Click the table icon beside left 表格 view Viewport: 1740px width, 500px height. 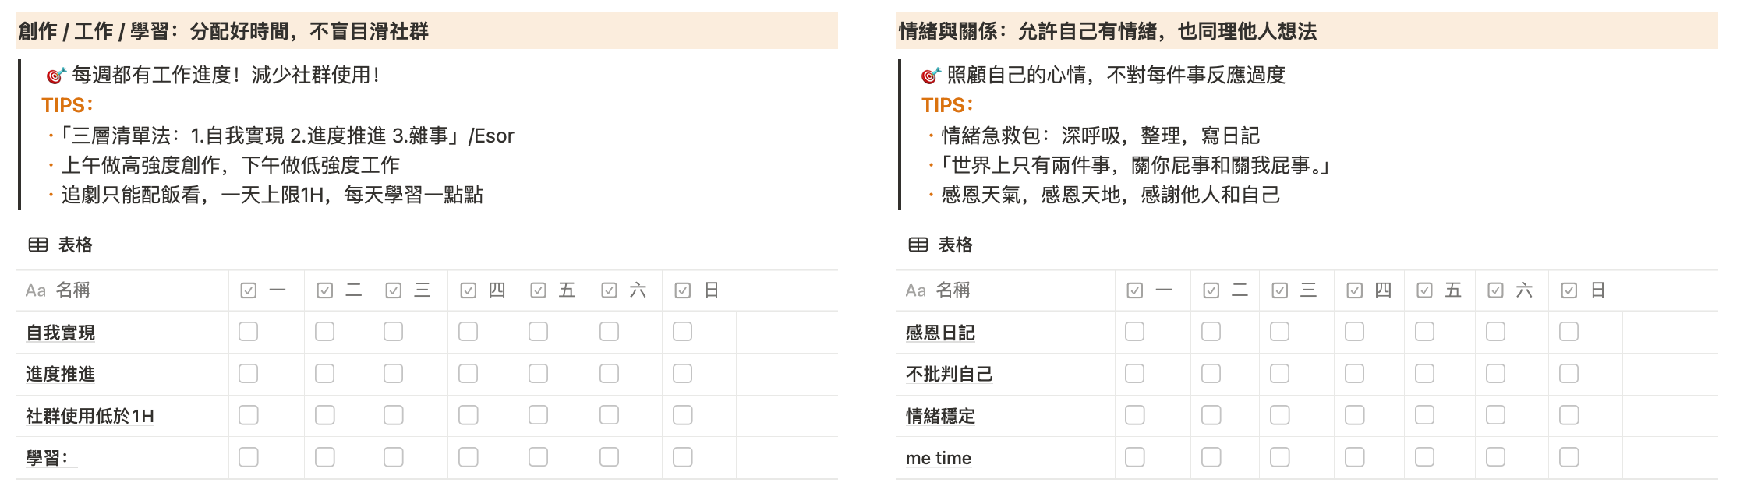pos(38,245)
